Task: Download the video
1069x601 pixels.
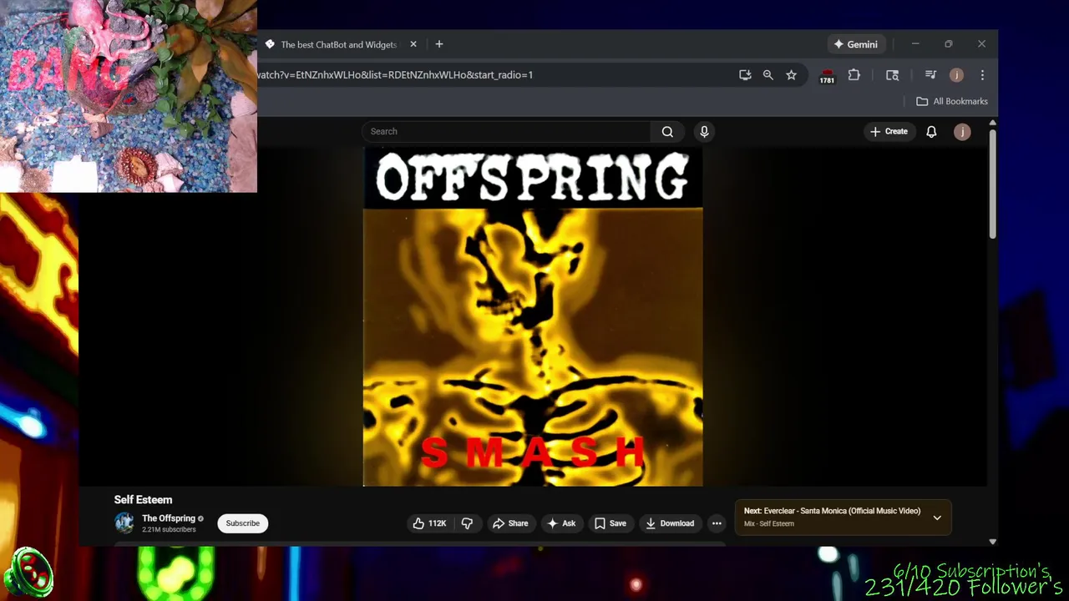Action: point(670,523)
